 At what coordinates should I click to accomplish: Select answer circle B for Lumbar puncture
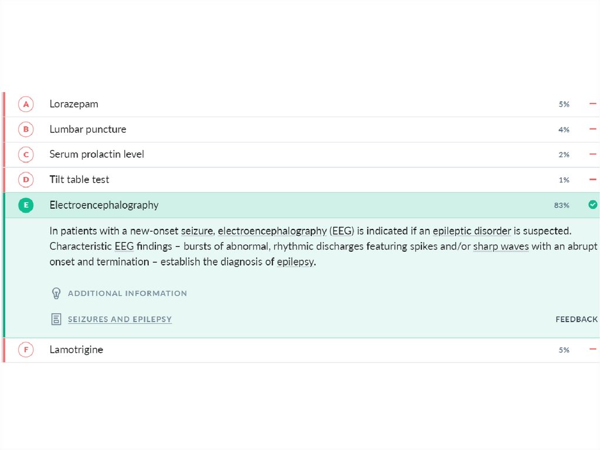pyautogui.click(x=26, y=130)
